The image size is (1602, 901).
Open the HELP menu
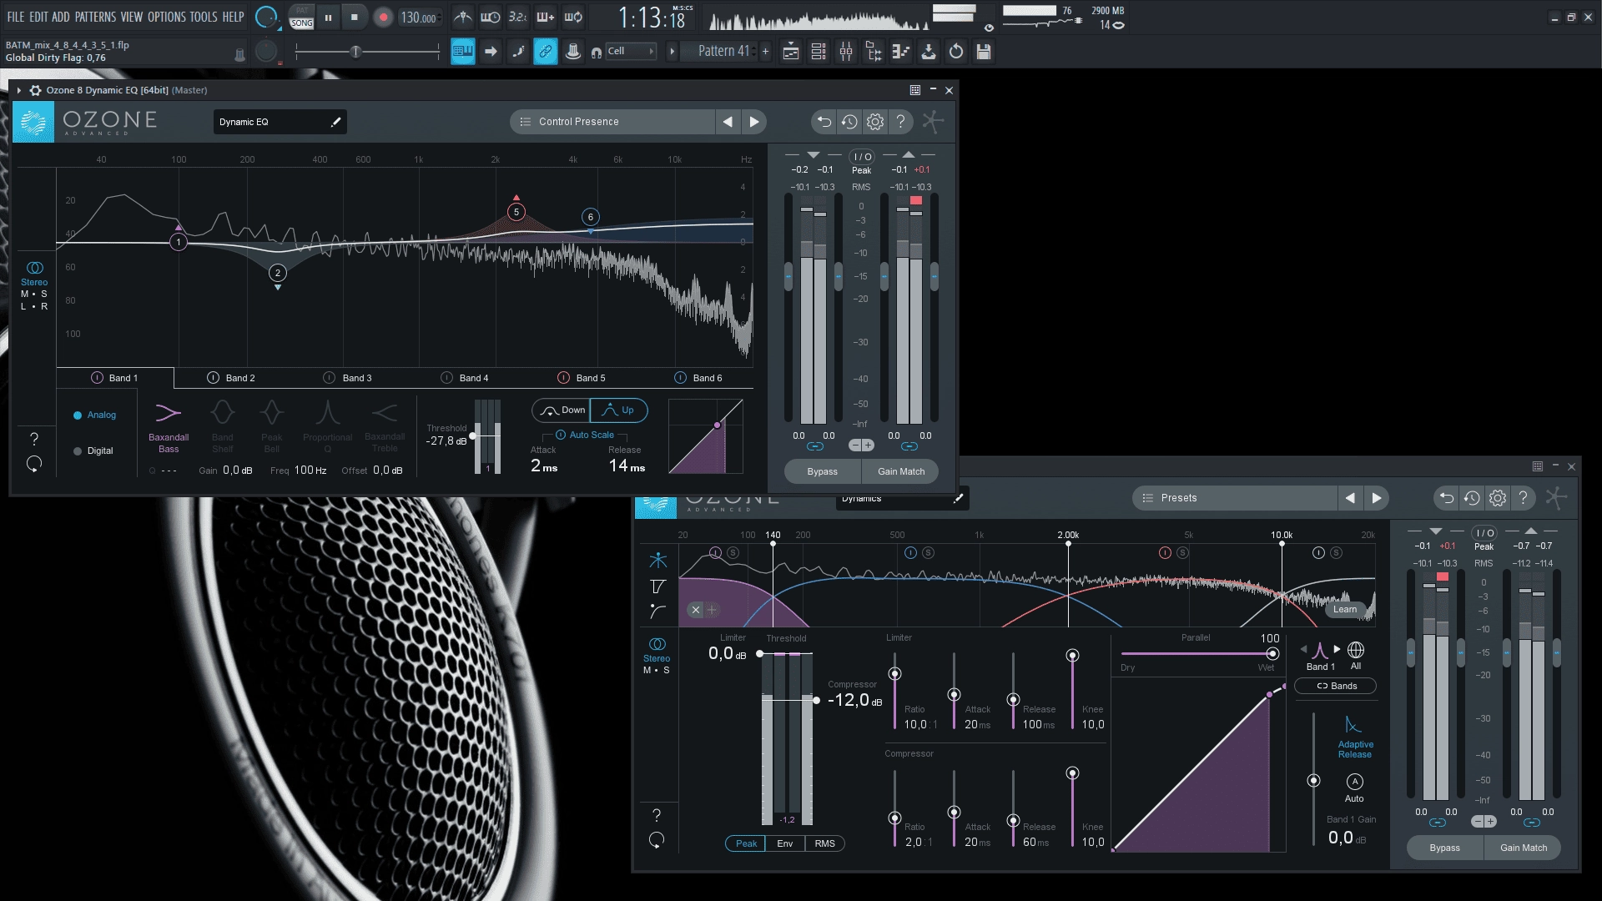[233, 17]
